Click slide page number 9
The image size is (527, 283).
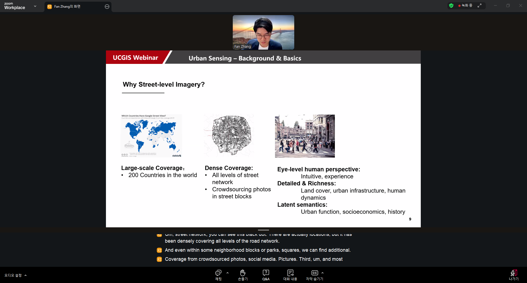(x=410, y=219)
